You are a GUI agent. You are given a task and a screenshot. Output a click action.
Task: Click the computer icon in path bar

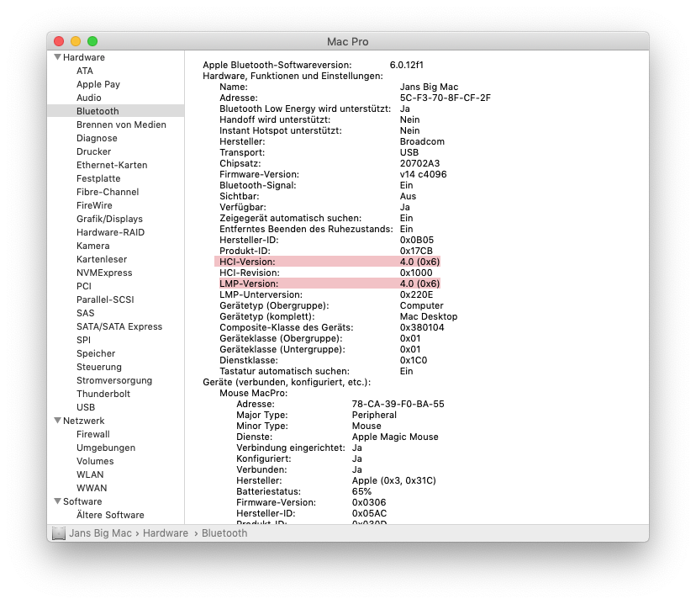tap(58, 532)
